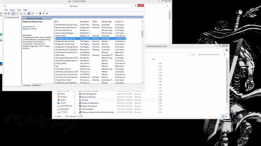261x146 pixels.
Task: Select the Encrypting File System (EFS) row
Action: 90,58
